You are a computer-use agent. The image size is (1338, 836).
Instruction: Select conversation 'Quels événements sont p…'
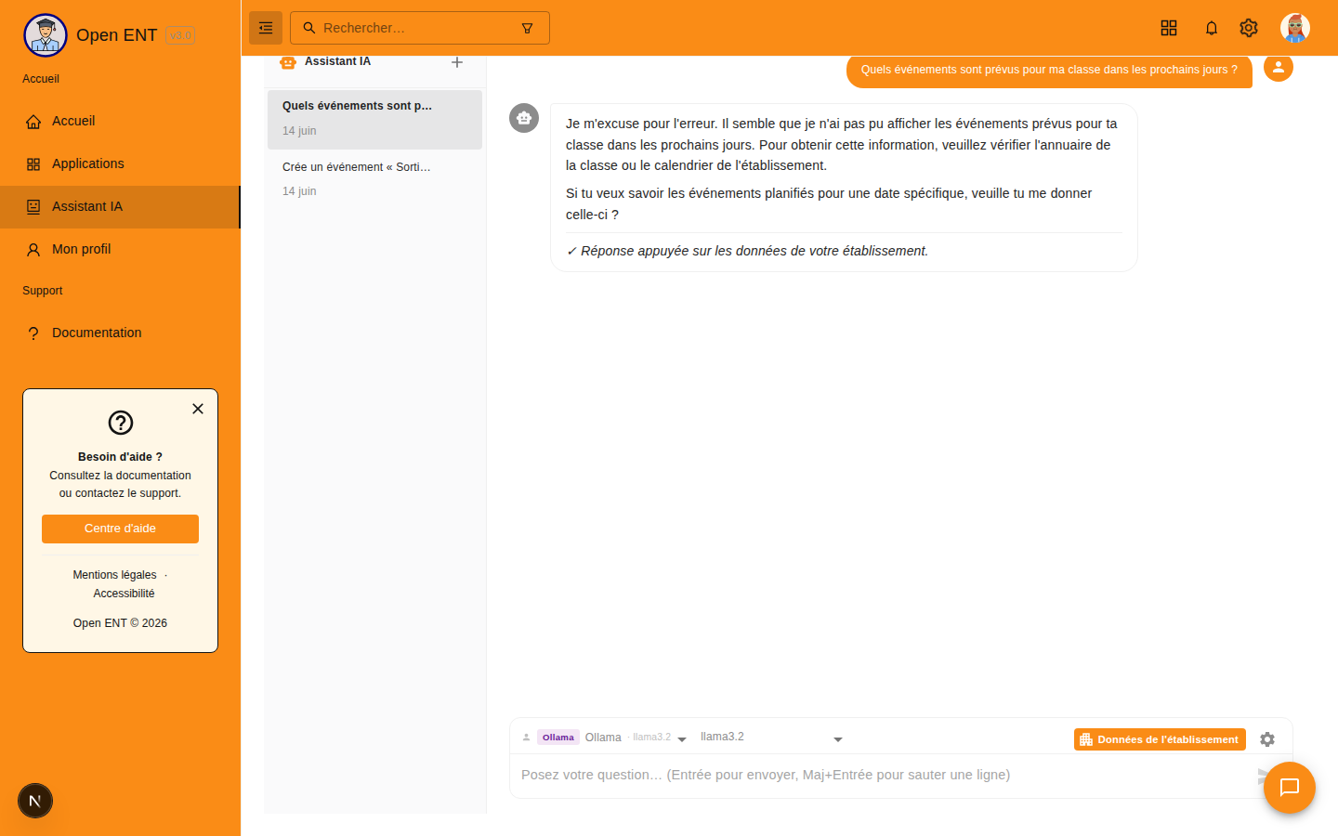(x=374, y=119)
